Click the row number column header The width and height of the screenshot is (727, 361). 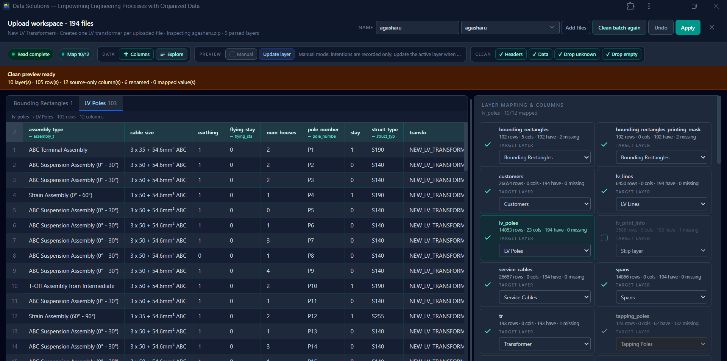(x=14, y=132)
